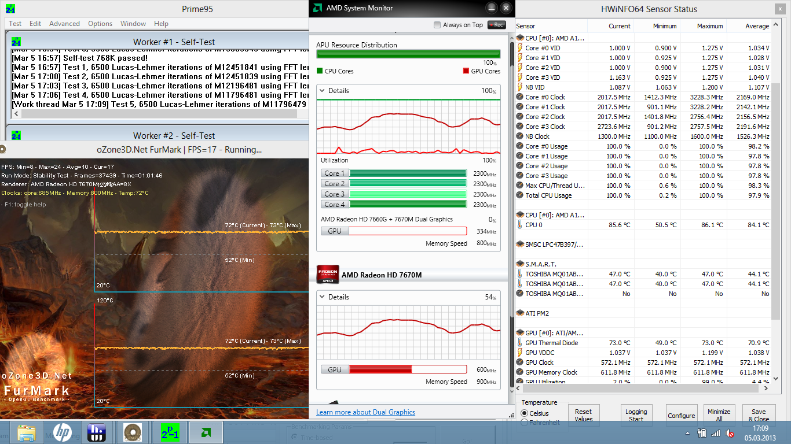Open the Window menu in Prime95
This screenshot has width=791, height=444.
pos(133,24)
